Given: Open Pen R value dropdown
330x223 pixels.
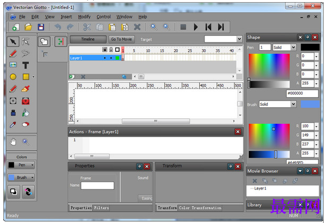Looking at the screenshot, I should tap(316, 57).
